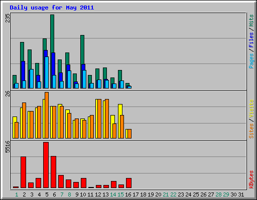Select the red KBytes bar for day 16
257x200 pixels.
[x=129, y=183]
